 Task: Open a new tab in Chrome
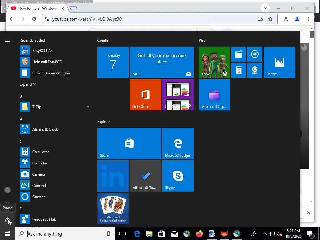[x=73, y=8]
